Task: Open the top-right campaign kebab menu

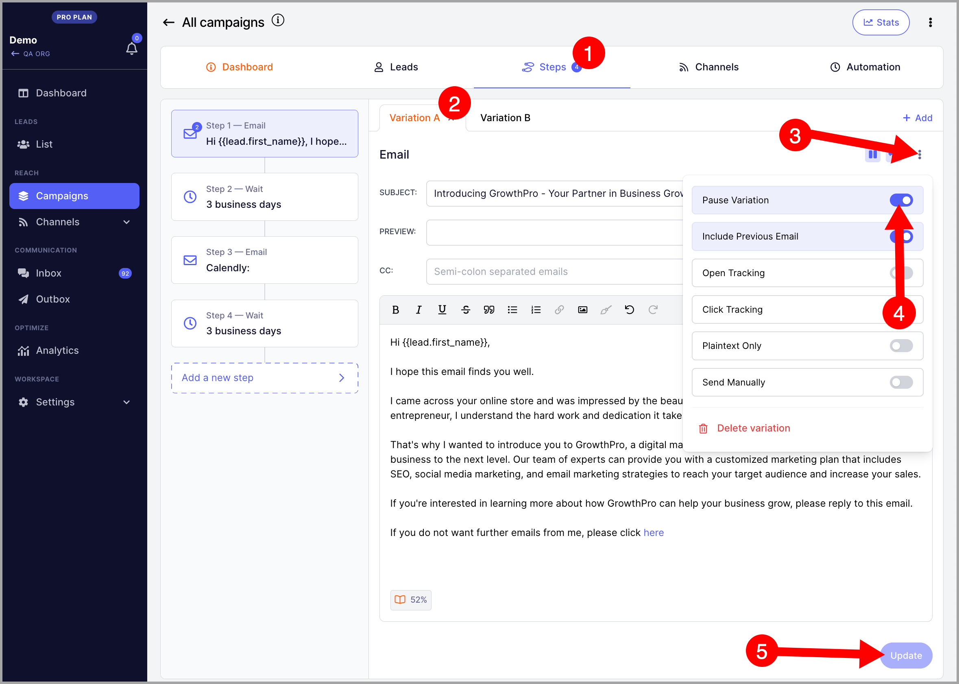Action: (930, 23)
